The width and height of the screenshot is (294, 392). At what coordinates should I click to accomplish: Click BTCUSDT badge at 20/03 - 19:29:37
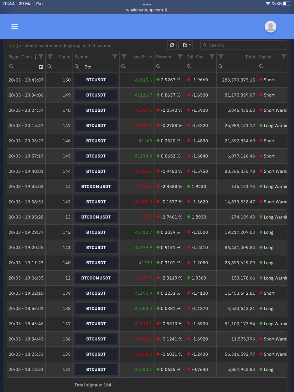click(x=96, y=232)
